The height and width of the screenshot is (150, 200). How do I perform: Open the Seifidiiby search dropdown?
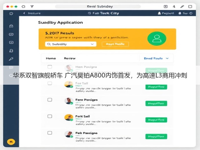point(71,44)
